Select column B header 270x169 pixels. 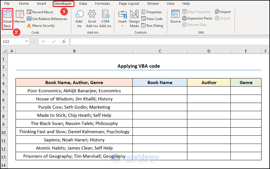[74, 51]
